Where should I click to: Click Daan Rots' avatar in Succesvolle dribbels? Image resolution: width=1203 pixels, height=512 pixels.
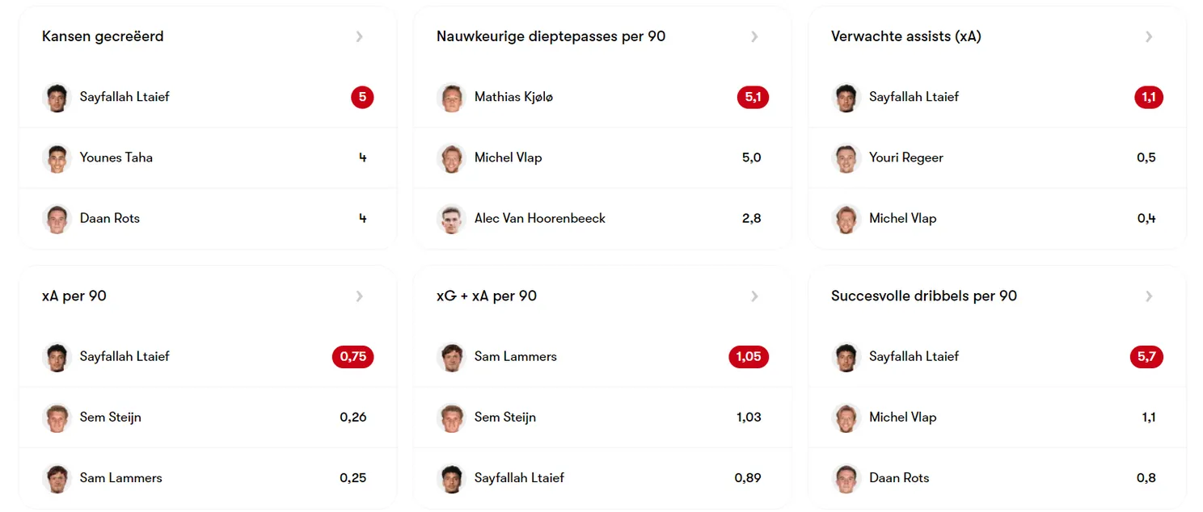[x=846, y=477]
